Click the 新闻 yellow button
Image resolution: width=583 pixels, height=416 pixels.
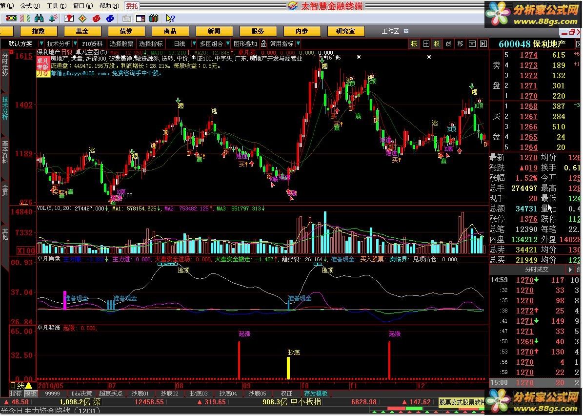tap(214, 31)
